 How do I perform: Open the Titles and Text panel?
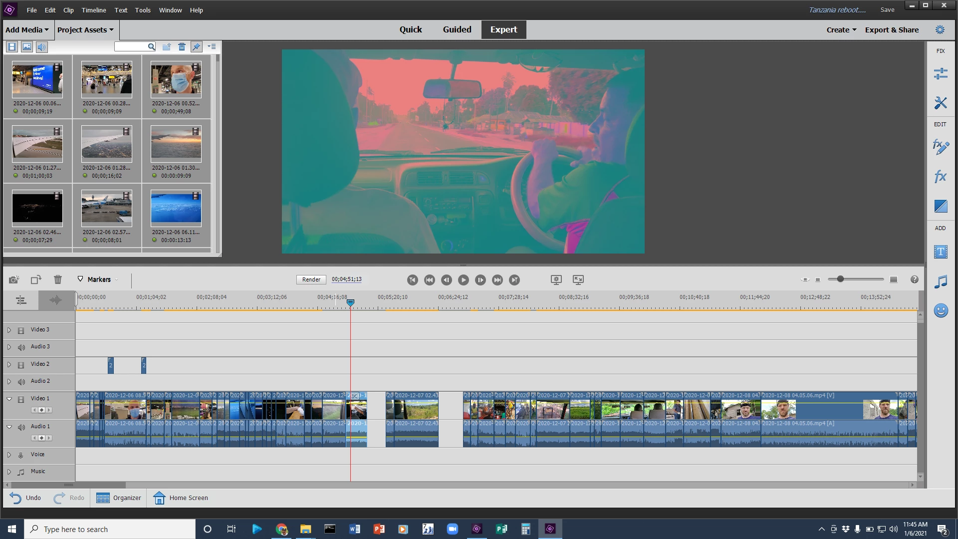[941, 252]
